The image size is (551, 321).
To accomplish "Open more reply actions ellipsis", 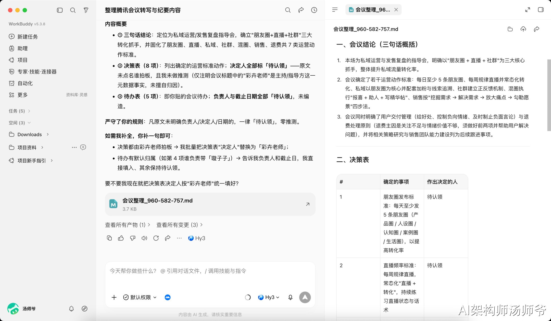I will 179,238.
